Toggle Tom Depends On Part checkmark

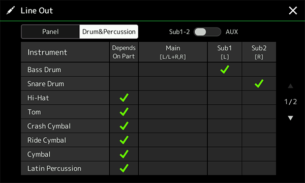coord(124,112)
